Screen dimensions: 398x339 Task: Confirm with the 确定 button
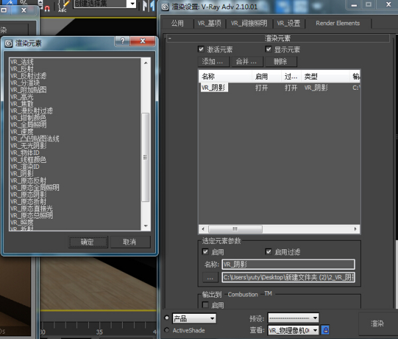pos(88,242)
